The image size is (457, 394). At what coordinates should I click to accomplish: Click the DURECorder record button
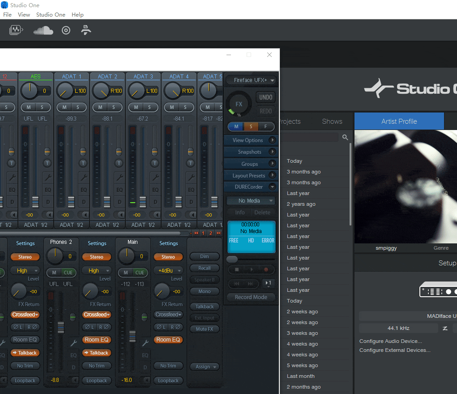click(x=266, y=270)
